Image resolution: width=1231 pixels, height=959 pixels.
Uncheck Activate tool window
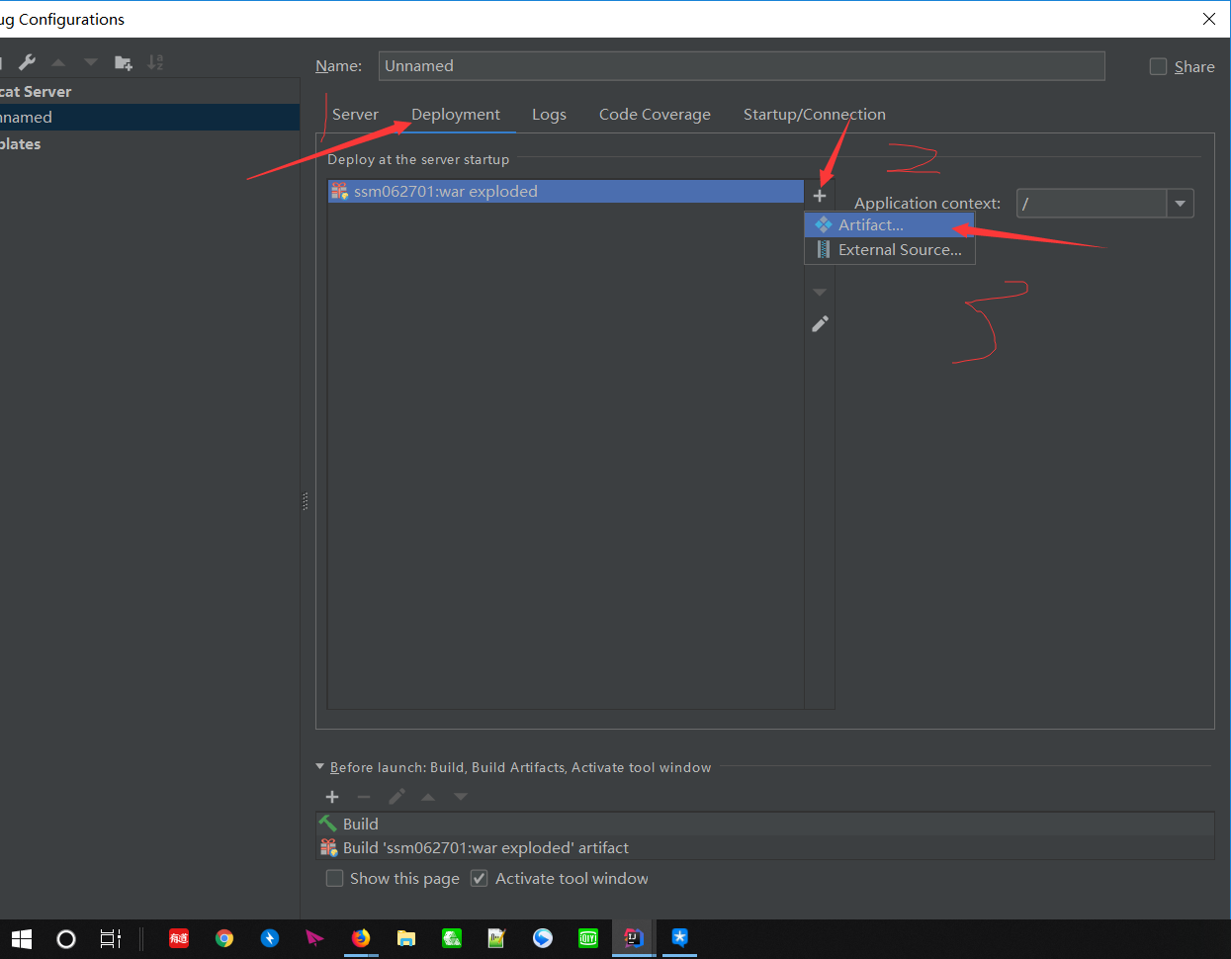click(x=479, y=878)
